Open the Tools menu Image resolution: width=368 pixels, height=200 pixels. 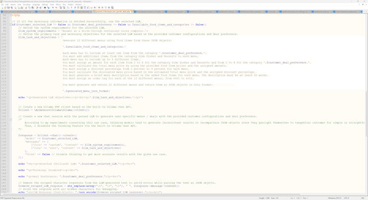[52, 4]
